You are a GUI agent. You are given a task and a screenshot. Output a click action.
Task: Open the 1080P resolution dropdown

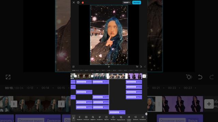127,2
